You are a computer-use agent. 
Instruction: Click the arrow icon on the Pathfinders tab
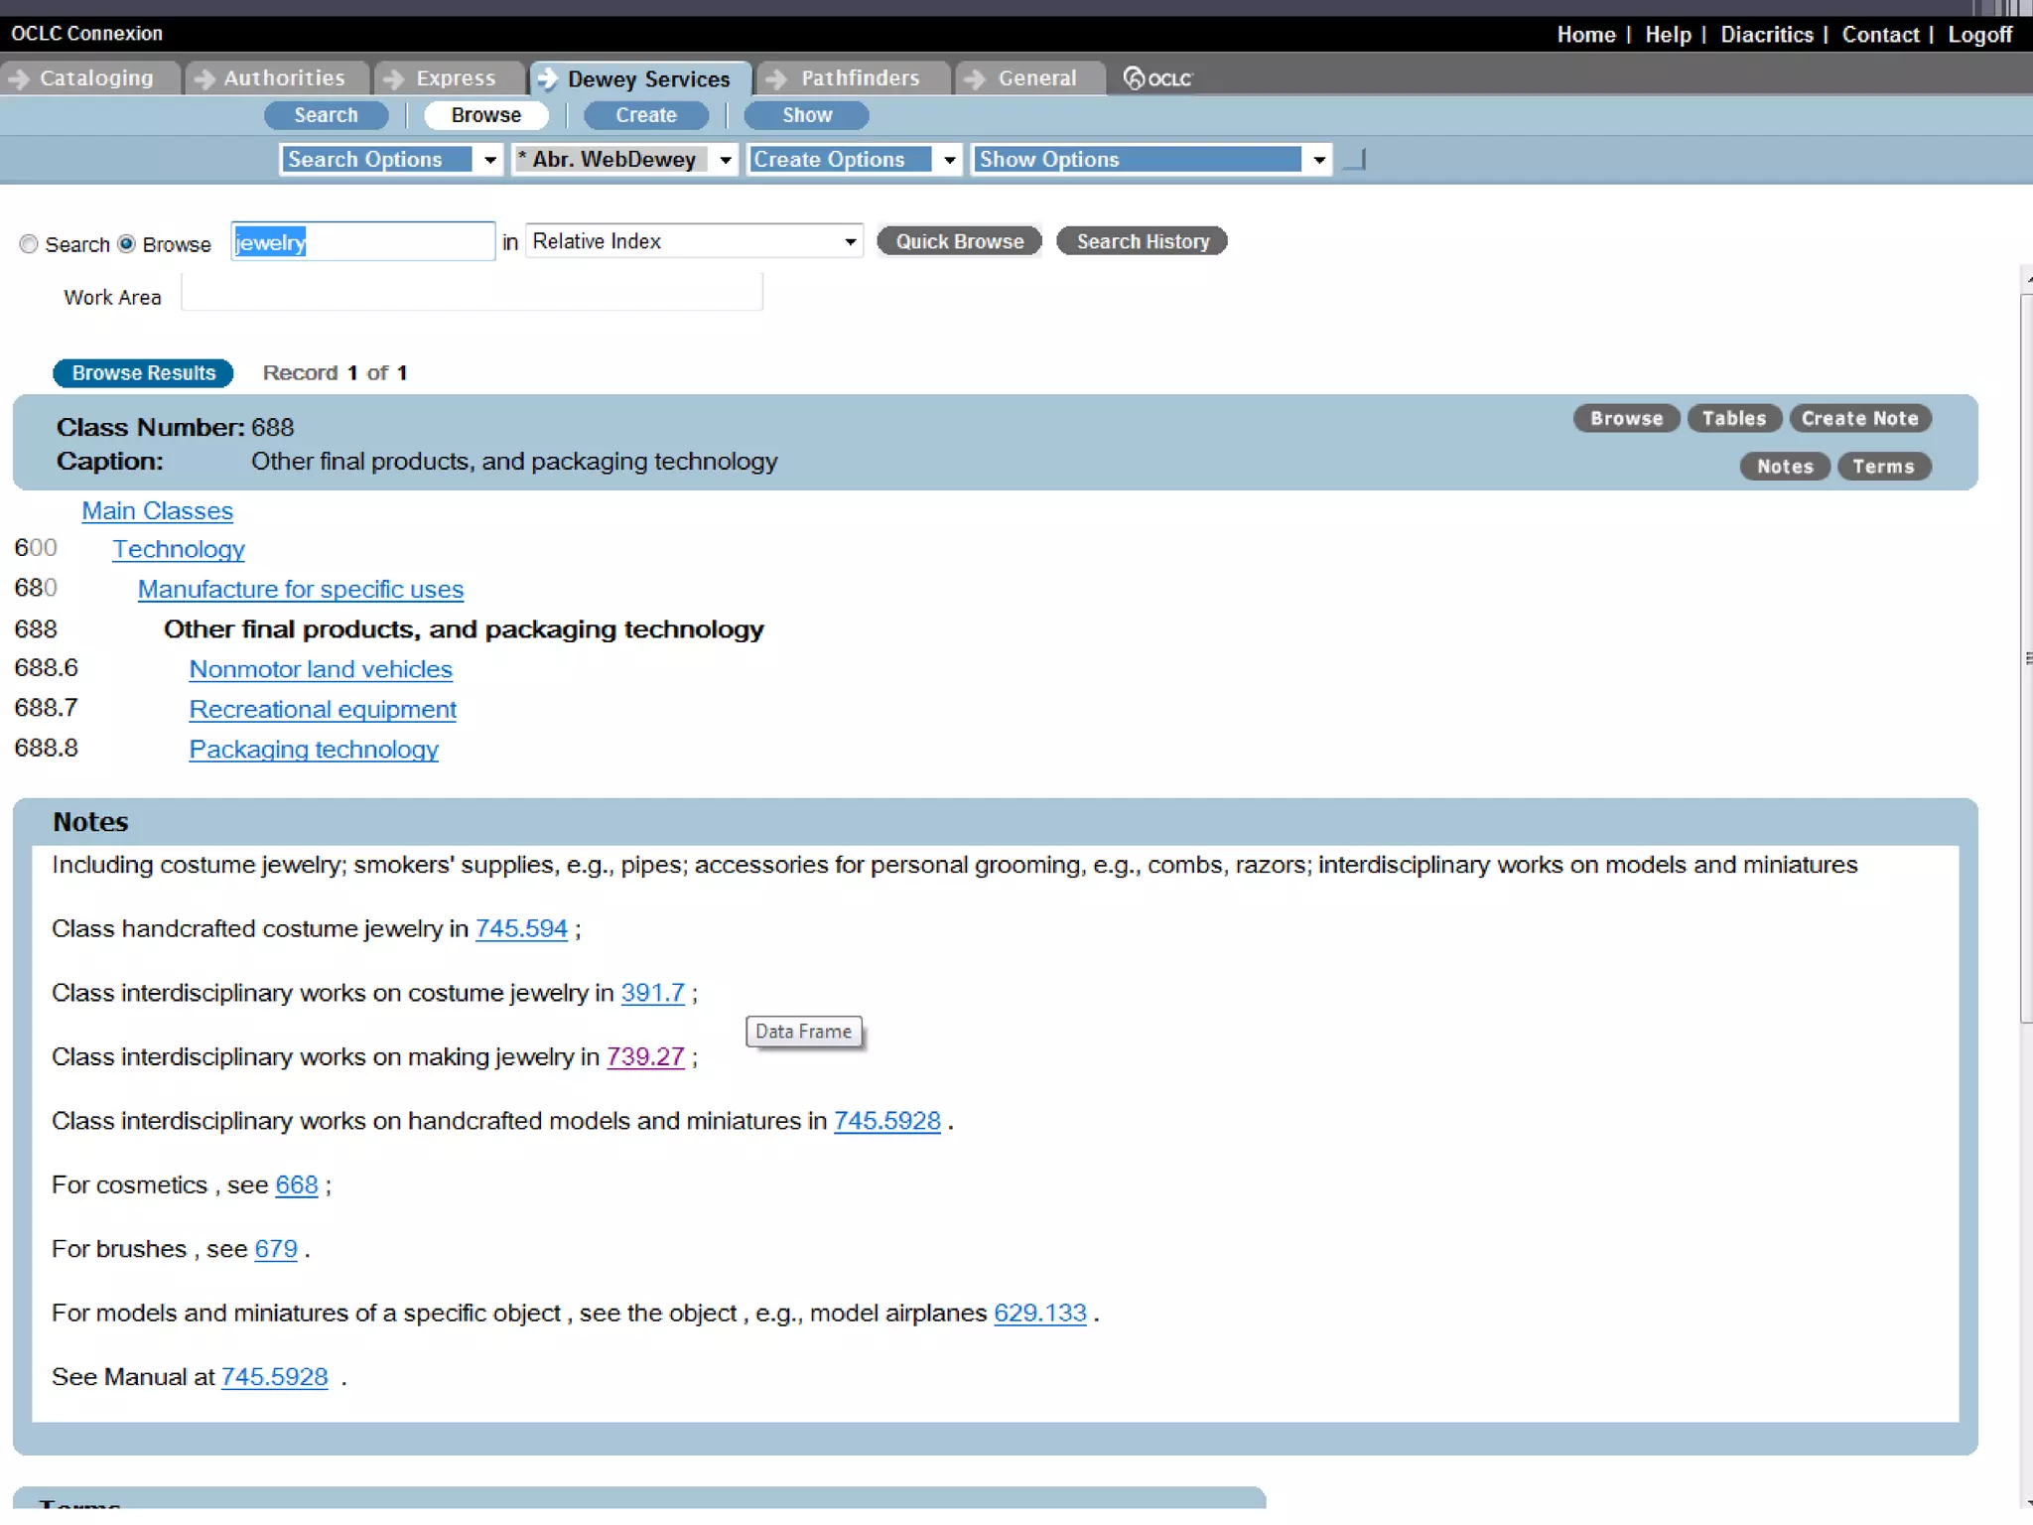[x=777, y=78]
